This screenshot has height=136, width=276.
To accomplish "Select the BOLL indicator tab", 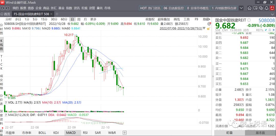I will 42,133.
